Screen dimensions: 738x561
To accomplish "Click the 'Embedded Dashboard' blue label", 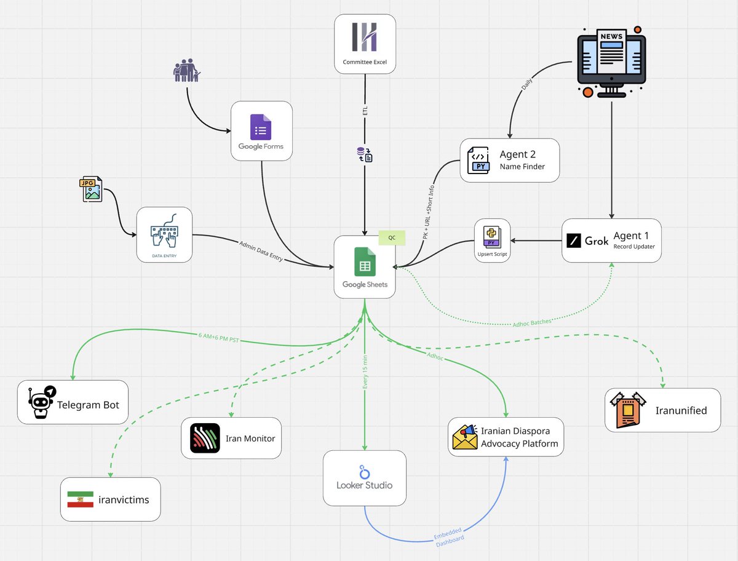I will [448, 537].
